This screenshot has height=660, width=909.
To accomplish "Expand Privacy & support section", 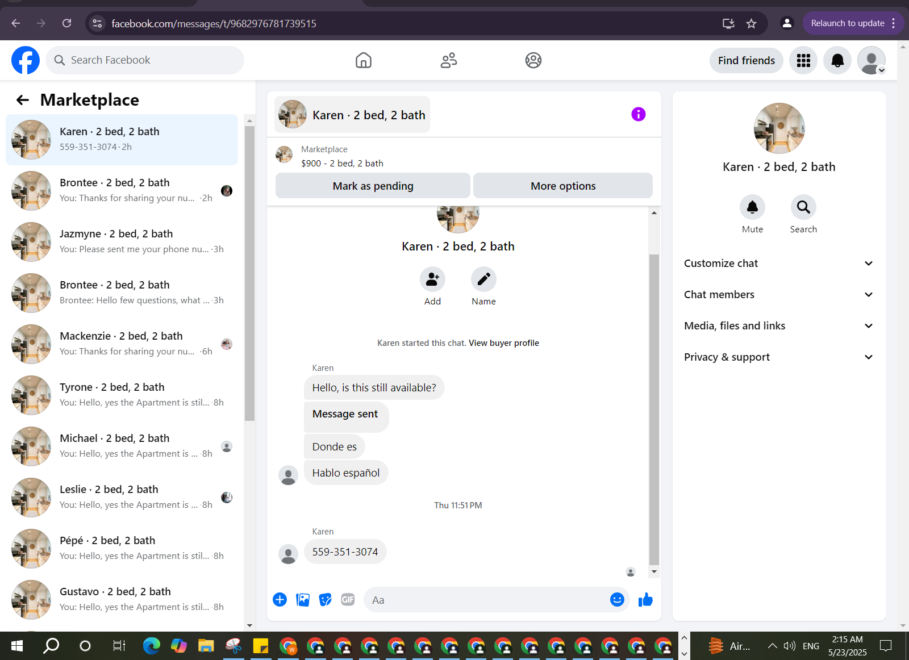I will pyautogui.click(x=778, y=357).
